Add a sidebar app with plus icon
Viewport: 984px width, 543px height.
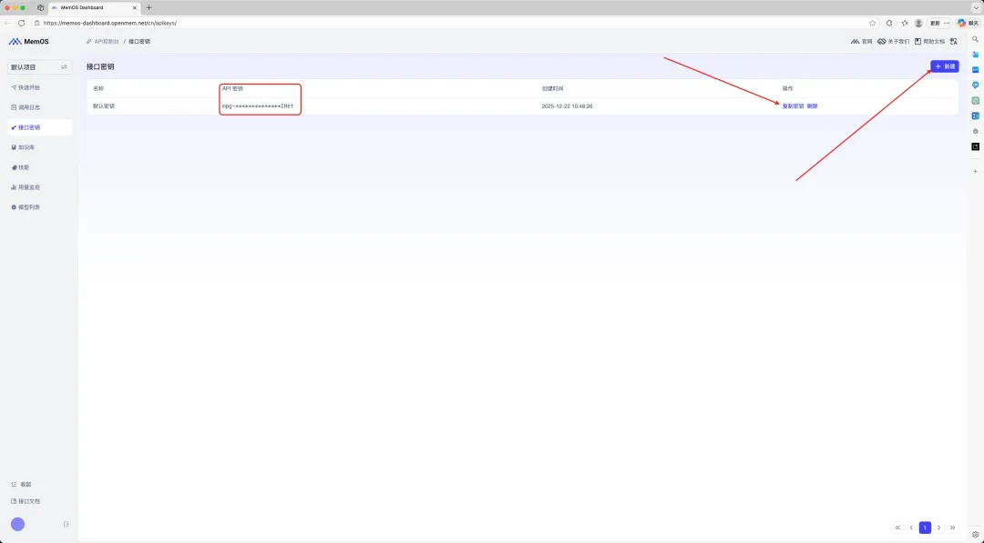(x=975, y=171)
